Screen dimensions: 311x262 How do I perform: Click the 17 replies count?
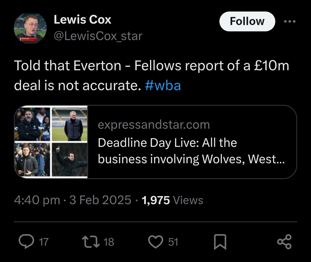(43, 242)
